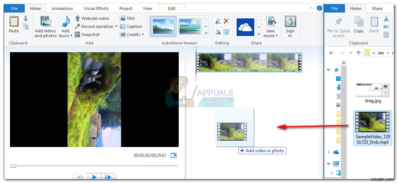This screenshot has width=398, height=183.
Task: Select the video clip on the storyboard
Action: tap(249, 62)
